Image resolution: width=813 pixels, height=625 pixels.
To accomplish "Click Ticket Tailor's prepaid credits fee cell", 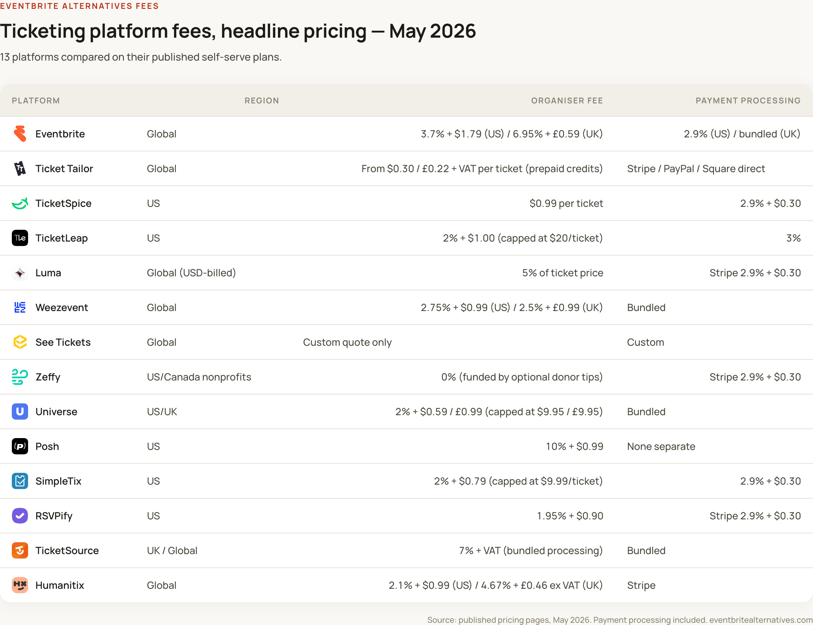I will (x=482, y=168).
